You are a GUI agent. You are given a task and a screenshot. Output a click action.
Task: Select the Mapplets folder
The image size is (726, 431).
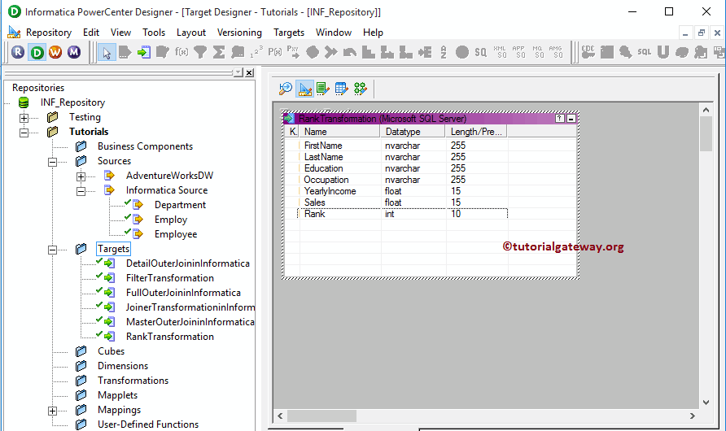point(117,395)
